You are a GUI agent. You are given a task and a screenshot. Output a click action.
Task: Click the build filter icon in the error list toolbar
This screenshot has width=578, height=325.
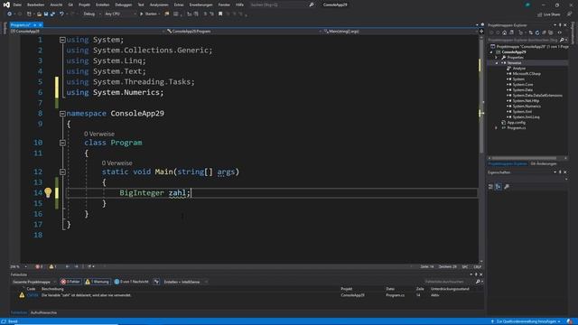156,282
